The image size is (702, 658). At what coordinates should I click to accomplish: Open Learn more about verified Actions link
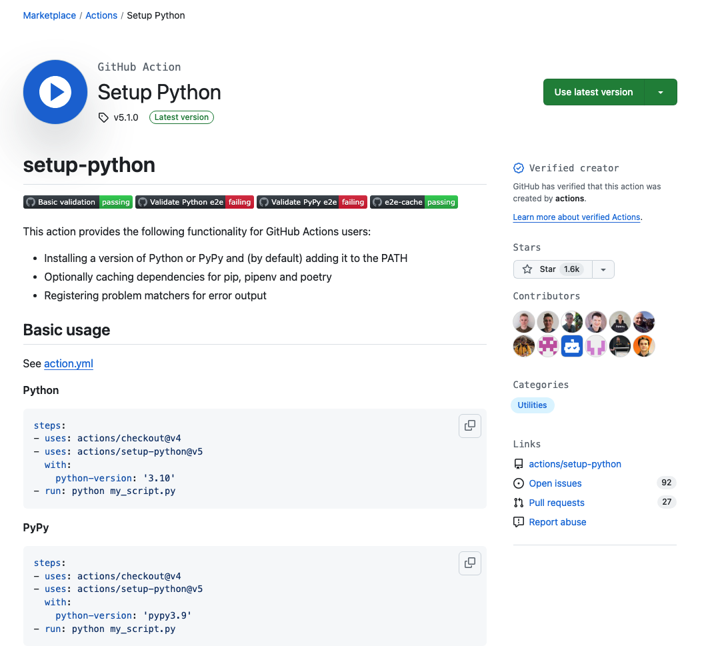577,217
